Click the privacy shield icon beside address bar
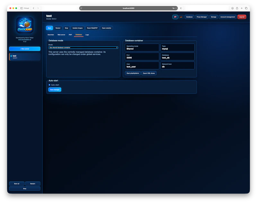 pyautogui.click(x=181, y=8)
